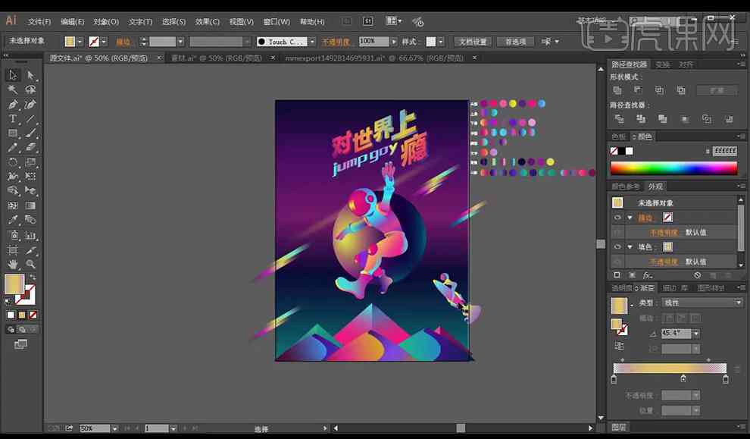The width and height of the screenshot is (750, 439).
Task: Click the Merge pathfinder icon
Action: coord(662,119)
